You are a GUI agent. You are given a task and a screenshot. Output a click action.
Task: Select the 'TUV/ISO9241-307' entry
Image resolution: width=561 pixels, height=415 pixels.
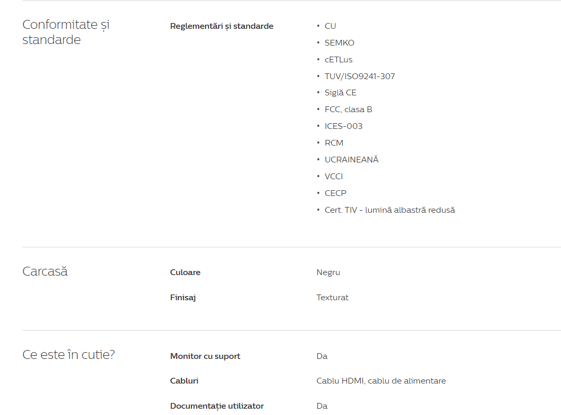point(360,77)
